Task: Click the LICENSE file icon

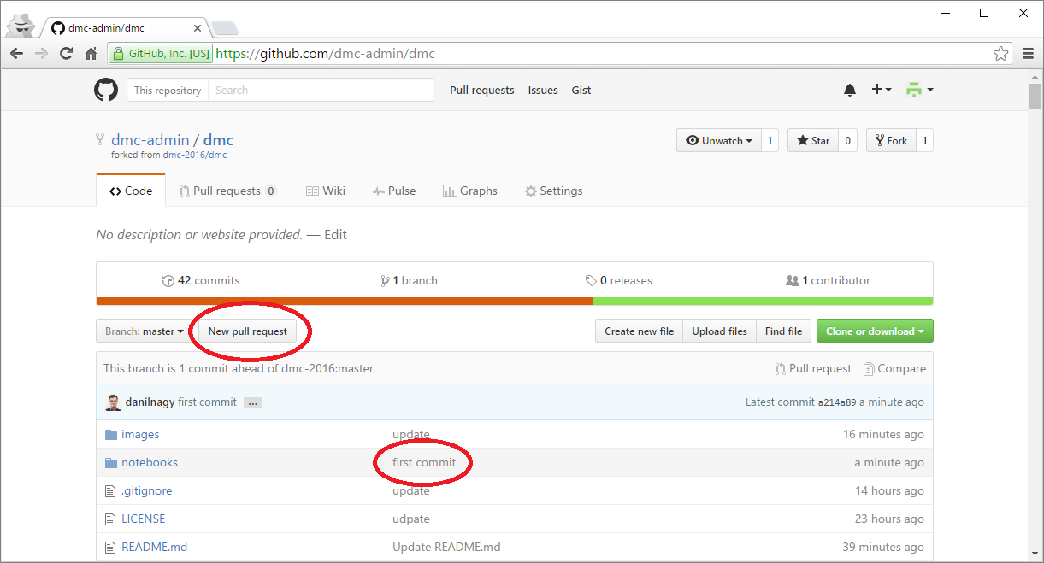Action: (109, 519)
